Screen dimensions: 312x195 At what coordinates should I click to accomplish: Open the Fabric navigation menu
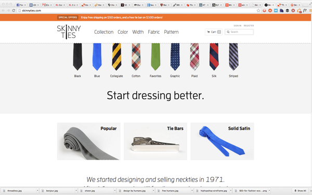point(153,32)
